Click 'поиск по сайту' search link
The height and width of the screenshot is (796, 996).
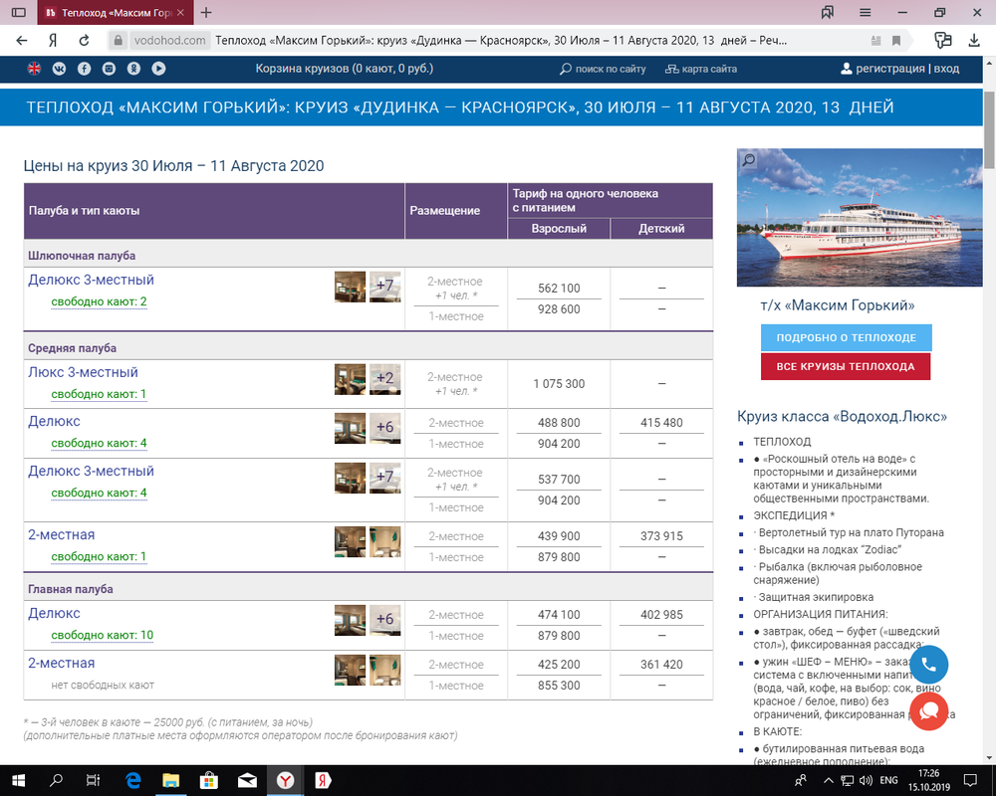[603, 70]
